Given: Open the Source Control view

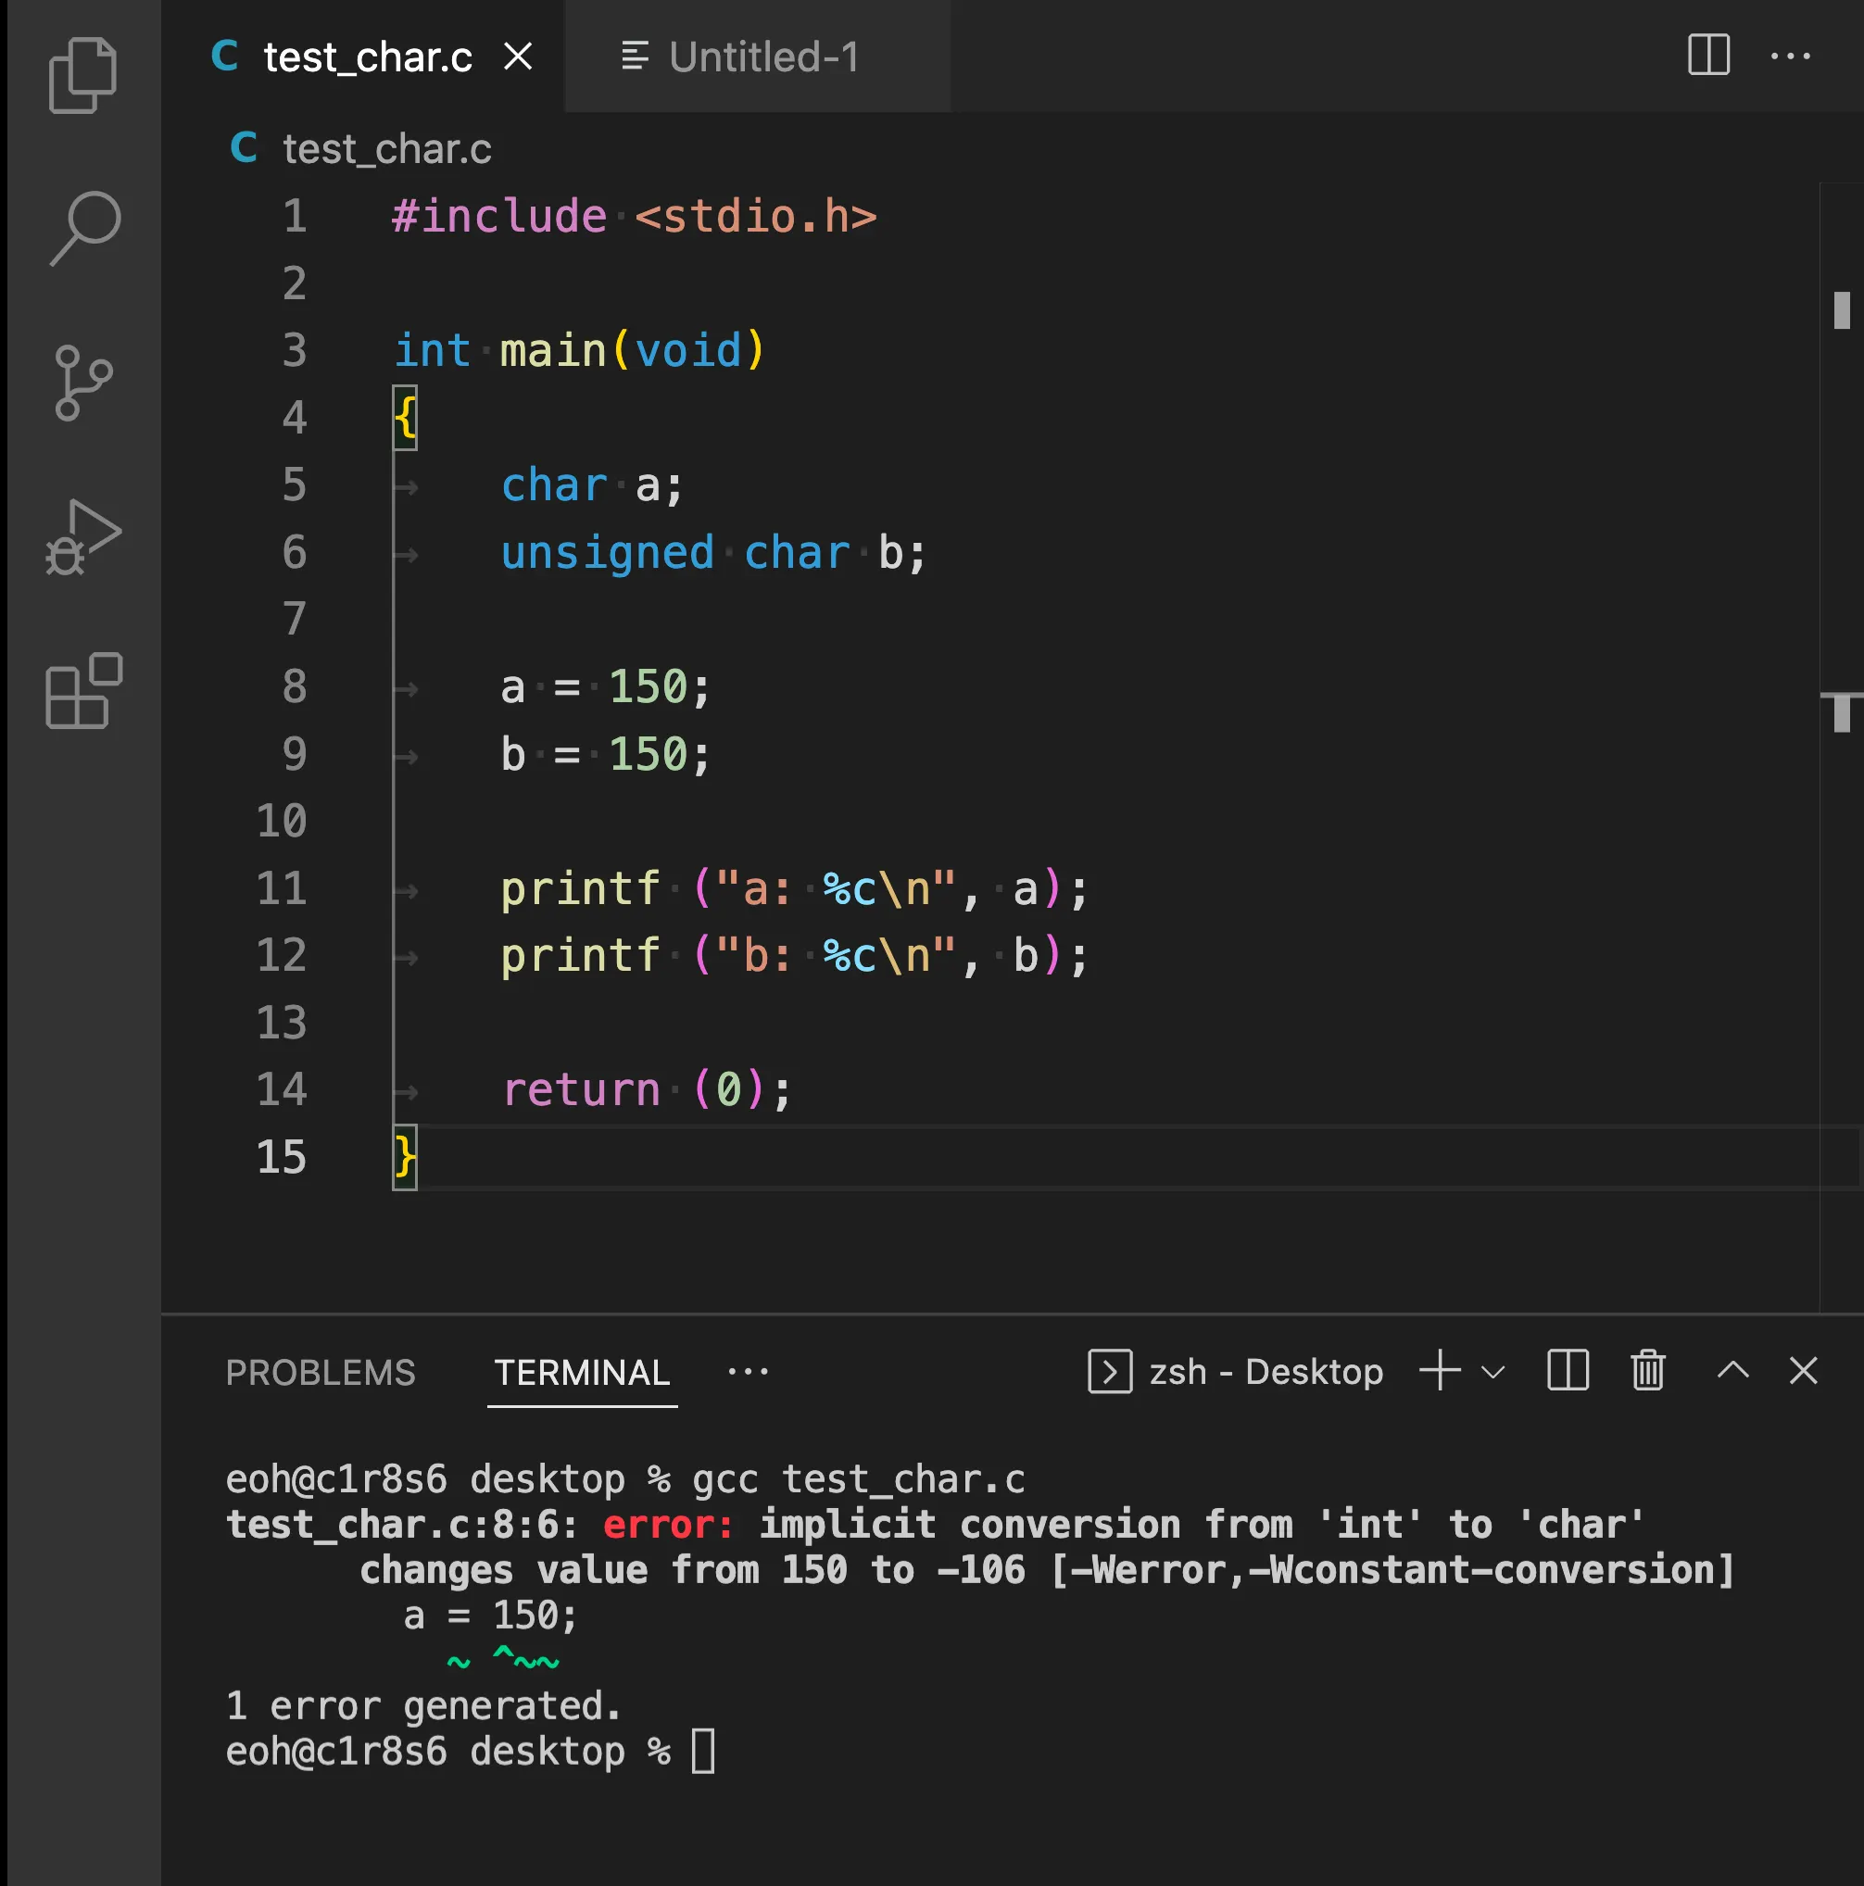Looking at the screenshot, I should point(83,383).
